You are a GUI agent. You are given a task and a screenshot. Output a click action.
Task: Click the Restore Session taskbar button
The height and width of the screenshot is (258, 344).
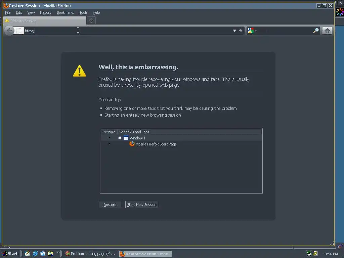click(146, 254)
